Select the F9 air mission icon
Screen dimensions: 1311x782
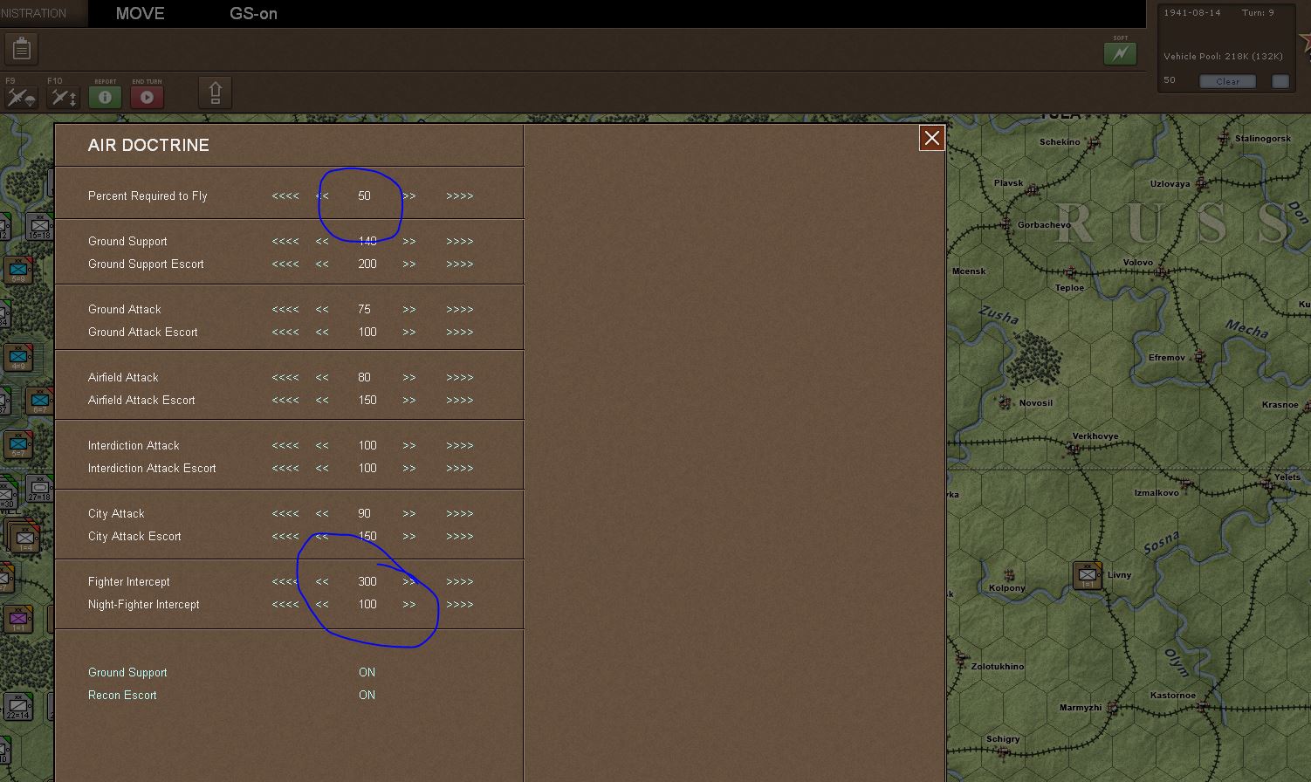[22, 97]
